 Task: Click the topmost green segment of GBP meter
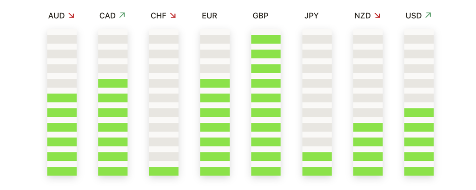266,39
